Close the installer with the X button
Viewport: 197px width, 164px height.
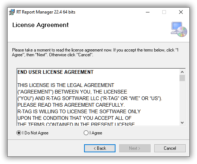click(181, 12)
